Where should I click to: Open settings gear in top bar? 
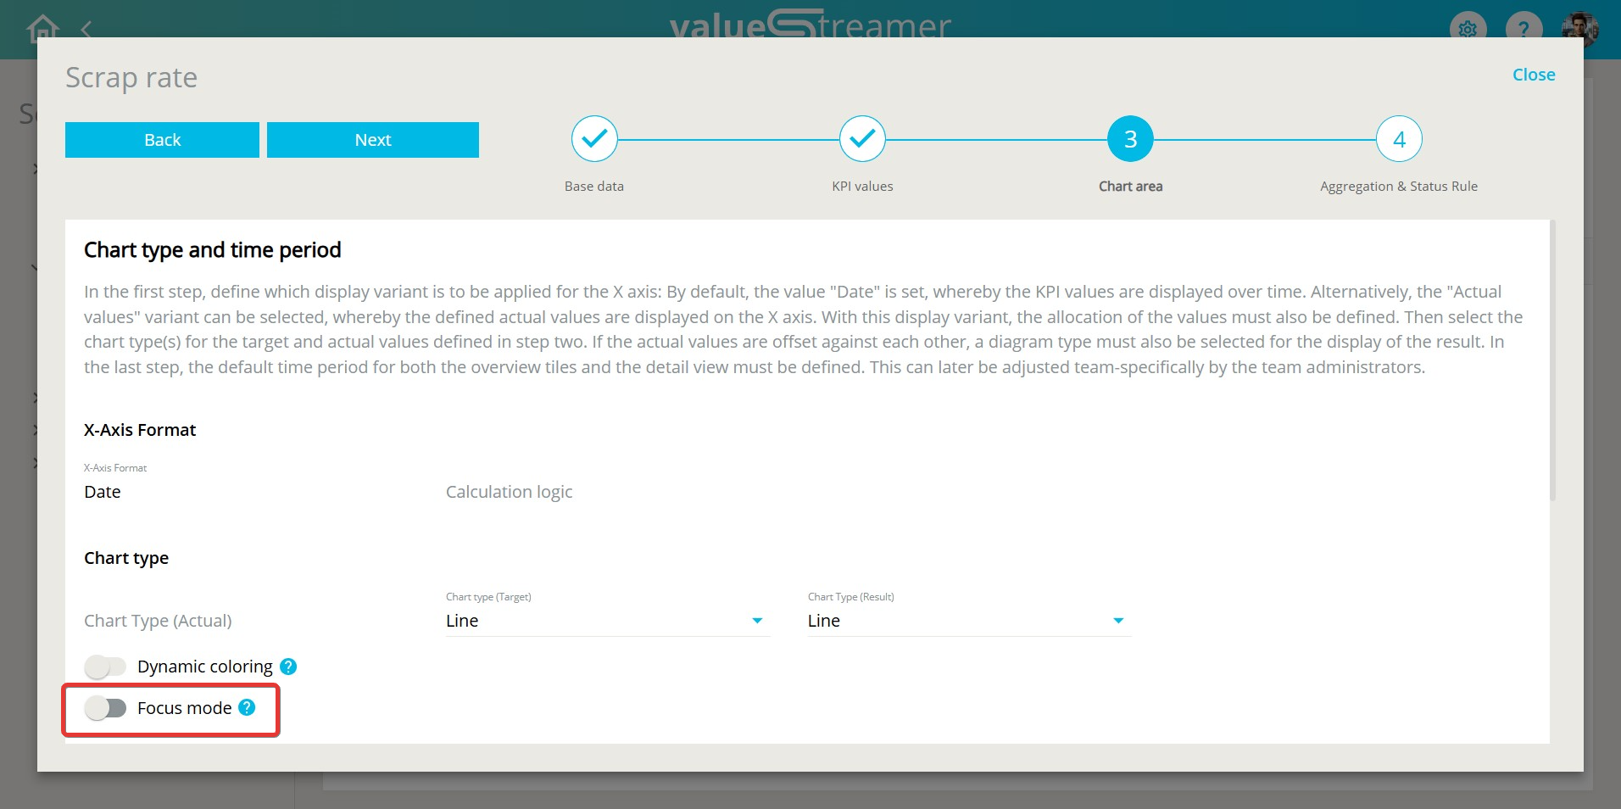click(x=1468, y=28)
